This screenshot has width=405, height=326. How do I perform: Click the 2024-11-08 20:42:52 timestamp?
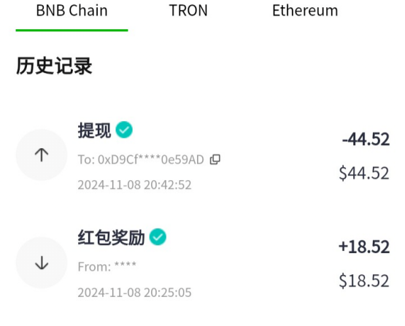(x=134, y=185)
